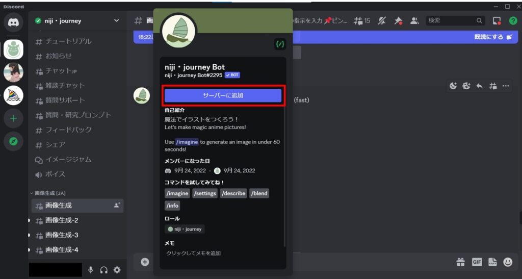Click サーバーに追加 button
Viewport: 522px width, 279px height.
pos(223,95)
